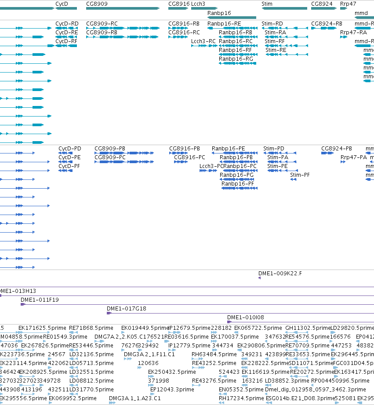Image resolution: width=374 pixels, height=405 pixels.
Task: Select the Stim-RF transcript
Action: (x=287, y=46)
